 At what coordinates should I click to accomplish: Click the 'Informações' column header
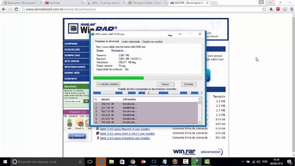[x=129, y=100]
